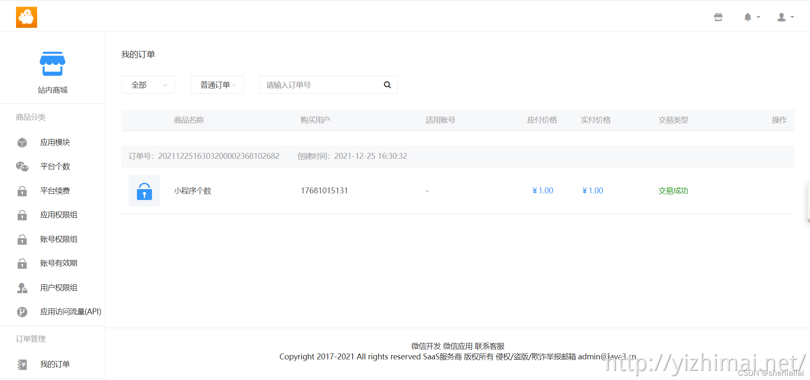This screenshot has width=810, height=380.
Task: Select 账号权限组 in the sidebar
Action: coord(59,239)
